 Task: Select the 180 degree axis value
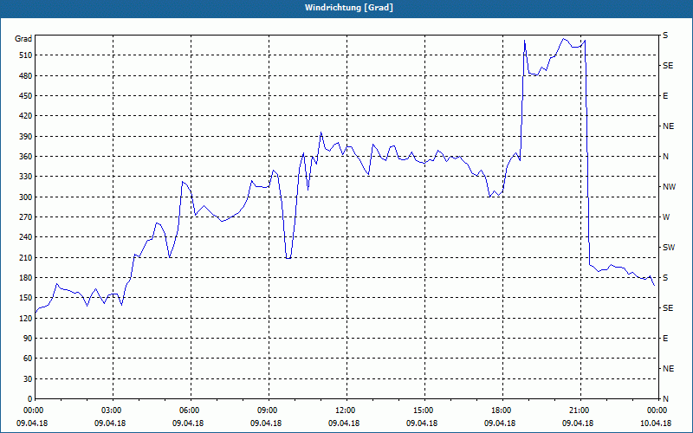click(26, 278)
